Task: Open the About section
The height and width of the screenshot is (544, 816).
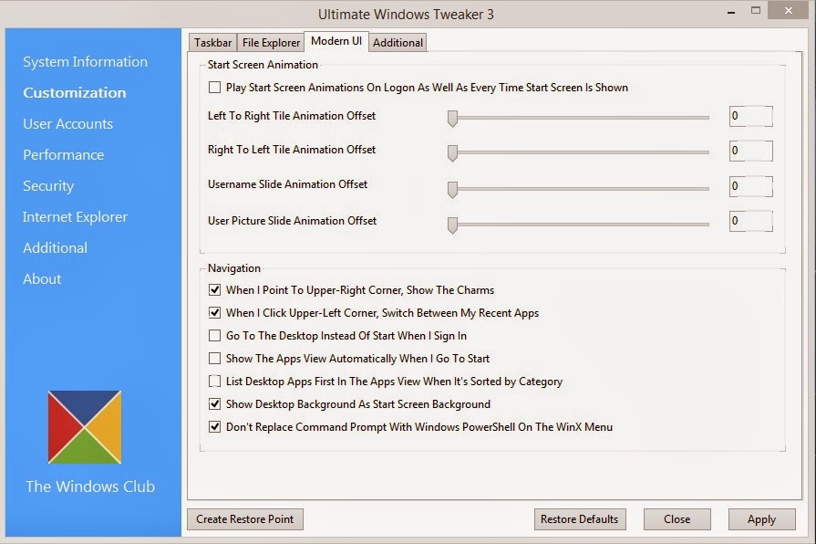Action: (x=42, y=278)
